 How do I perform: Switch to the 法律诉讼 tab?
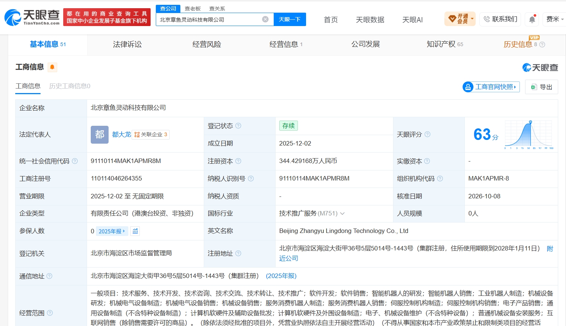tap(127, 45)
